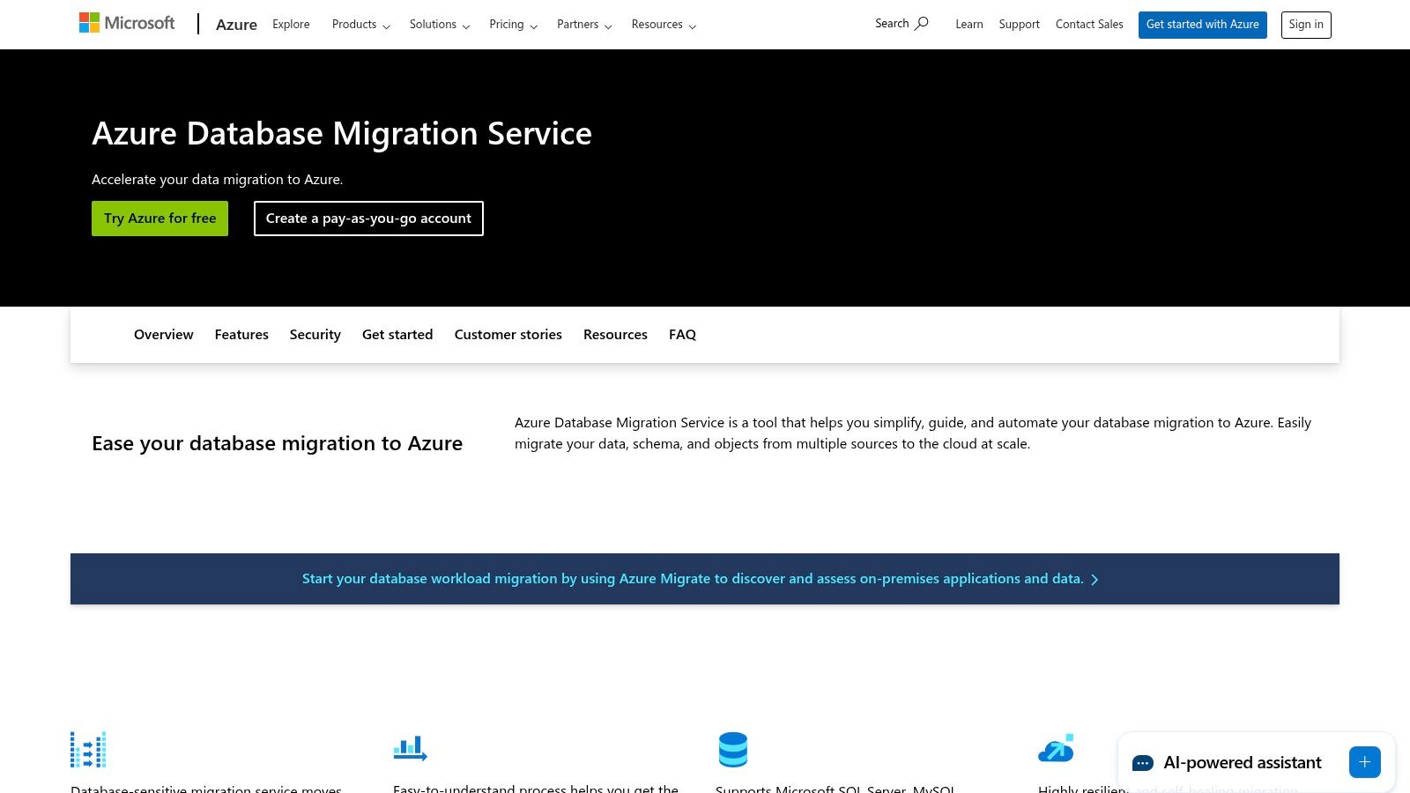Open the FAQ section
The image size is (1410, 793).
point(682,334)
